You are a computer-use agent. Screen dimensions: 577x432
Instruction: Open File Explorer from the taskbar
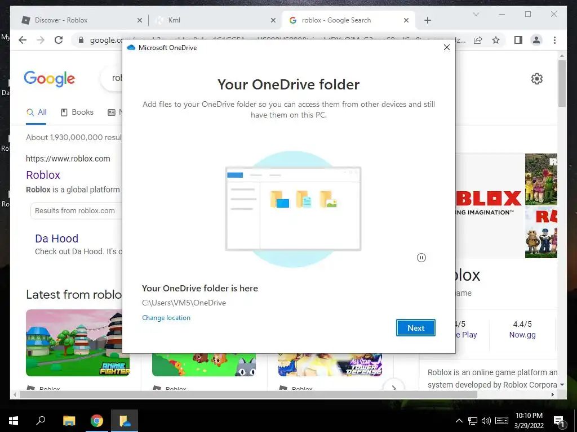coord(69,421)
